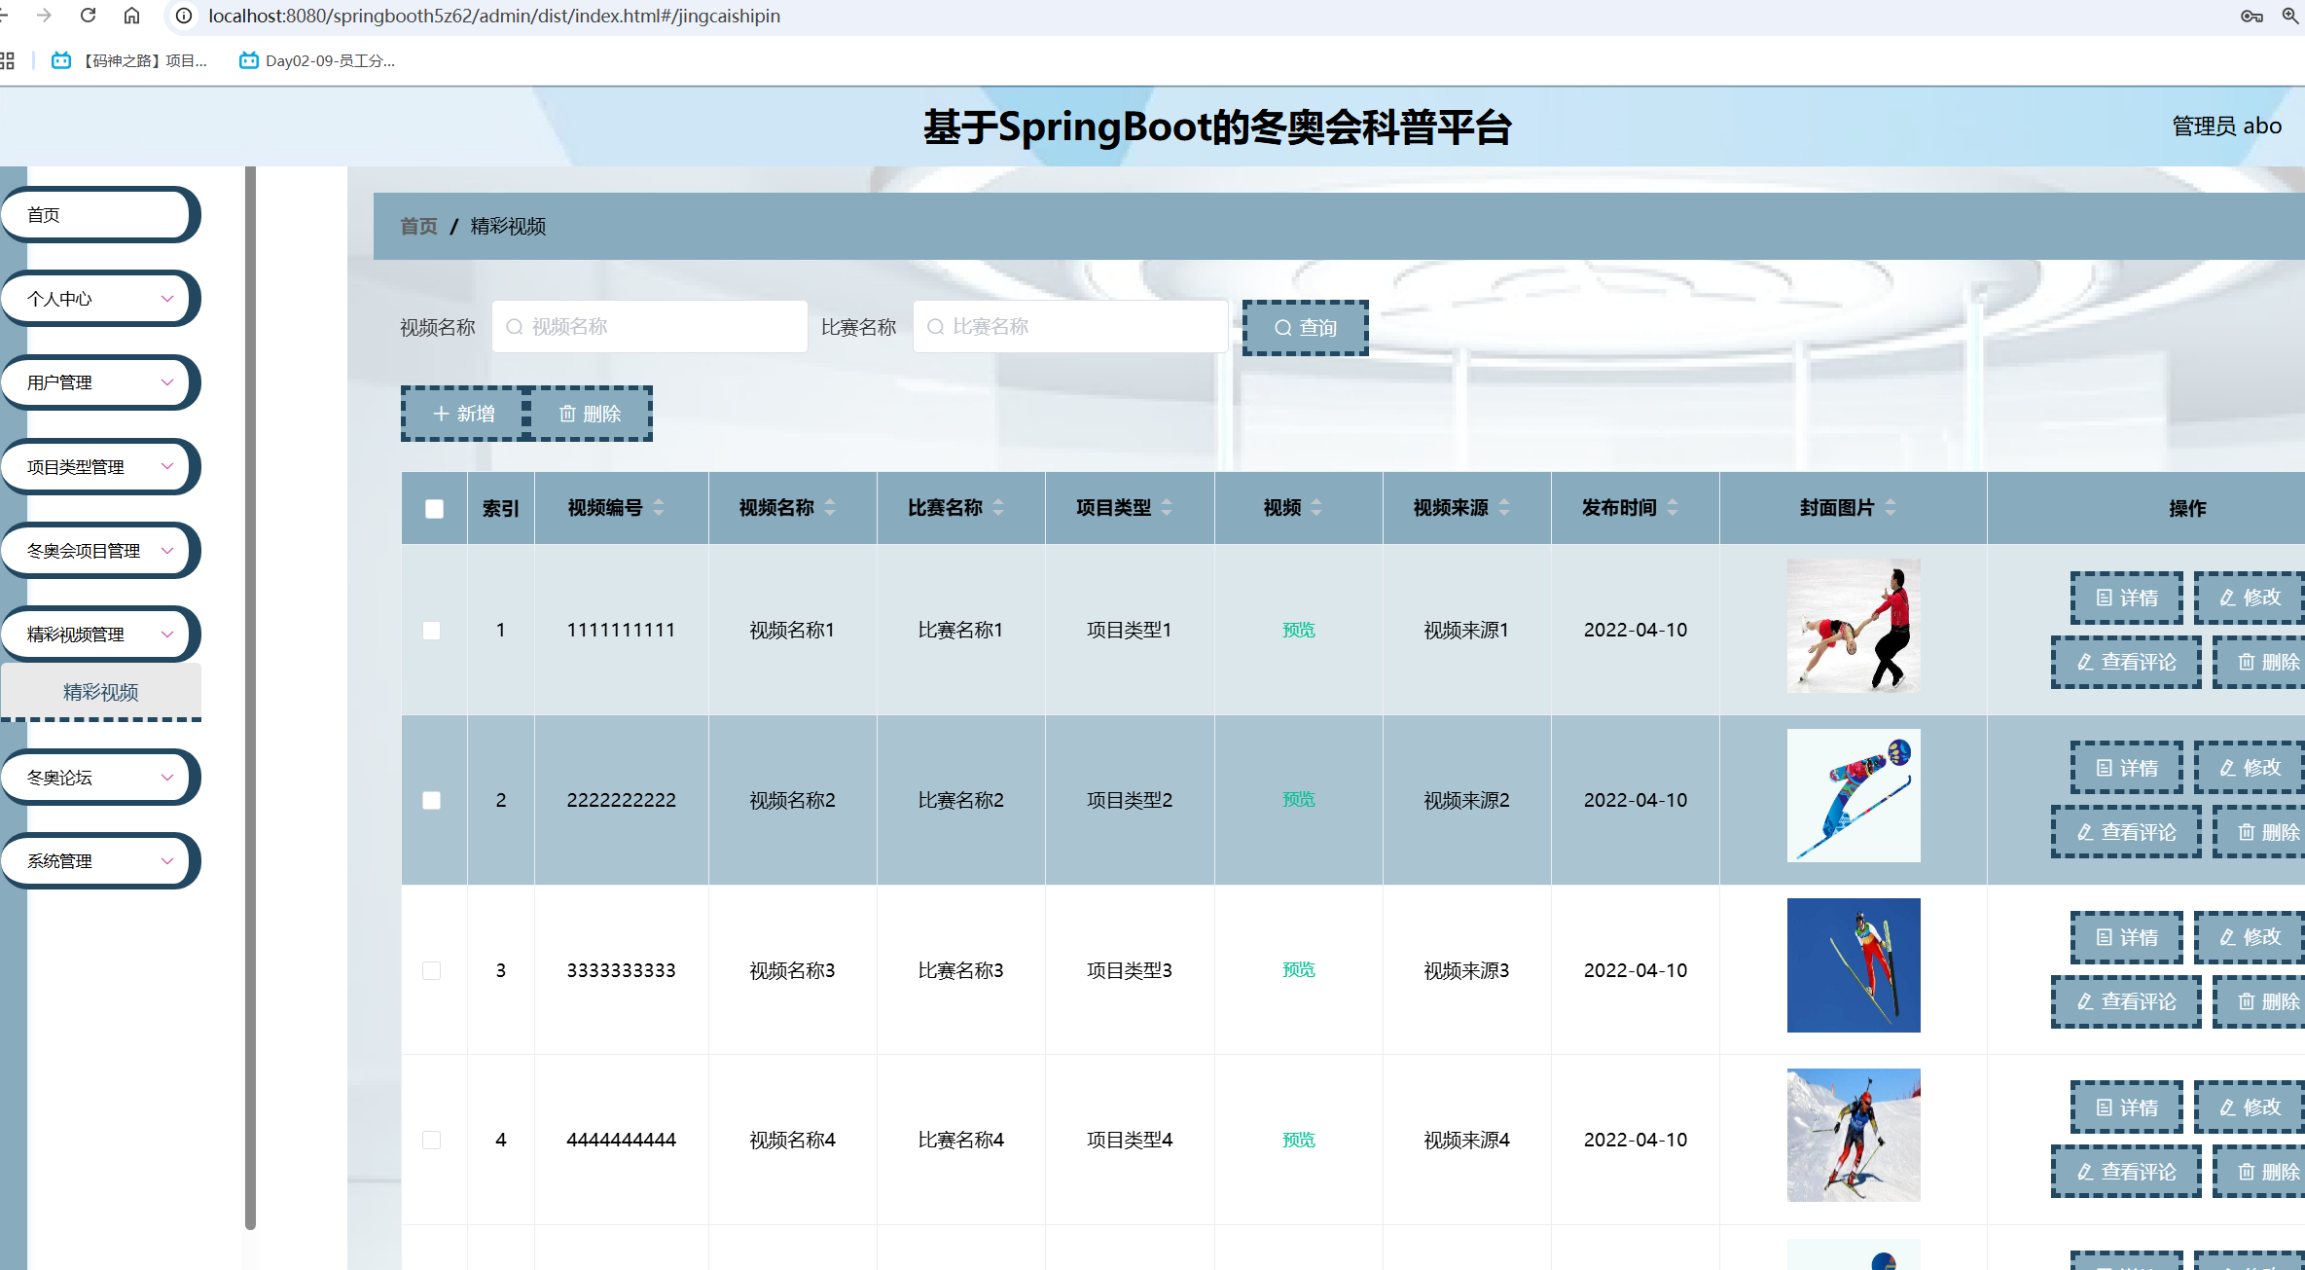The height and width of the screenshot is (1270, 2305).
Task: Preview video via 预览 link in row 2
Action: click(x=1298, y=800)
